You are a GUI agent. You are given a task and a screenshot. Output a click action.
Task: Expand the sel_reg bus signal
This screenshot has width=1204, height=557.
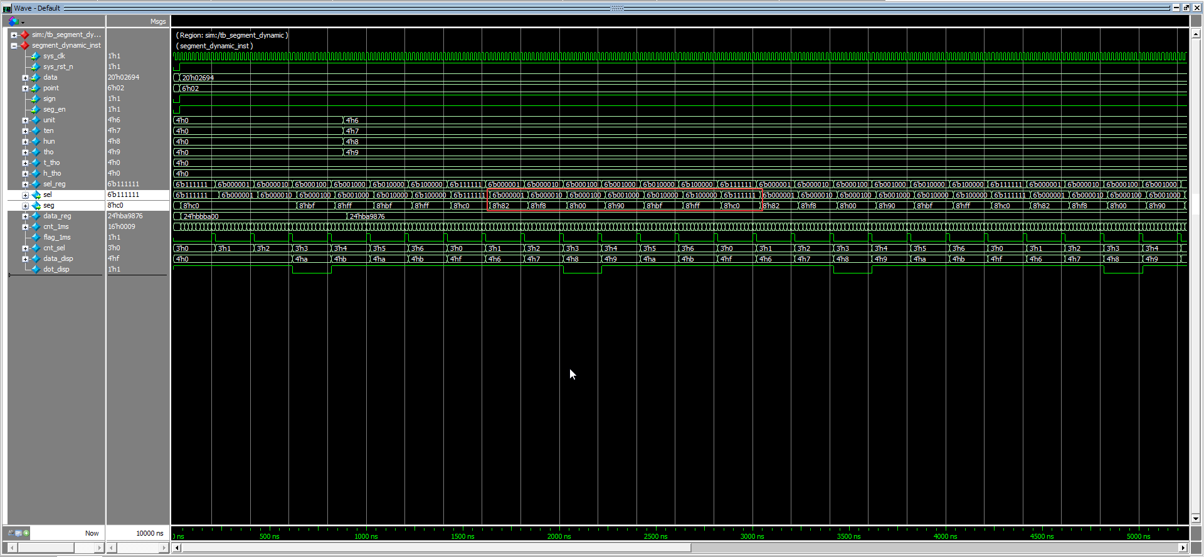pyautogui.click(x=25, y=184)
